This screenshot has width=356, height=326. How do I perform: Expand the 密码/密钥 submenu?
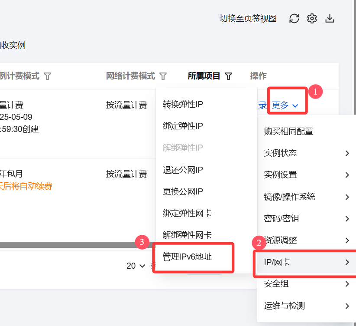[307, 219]
